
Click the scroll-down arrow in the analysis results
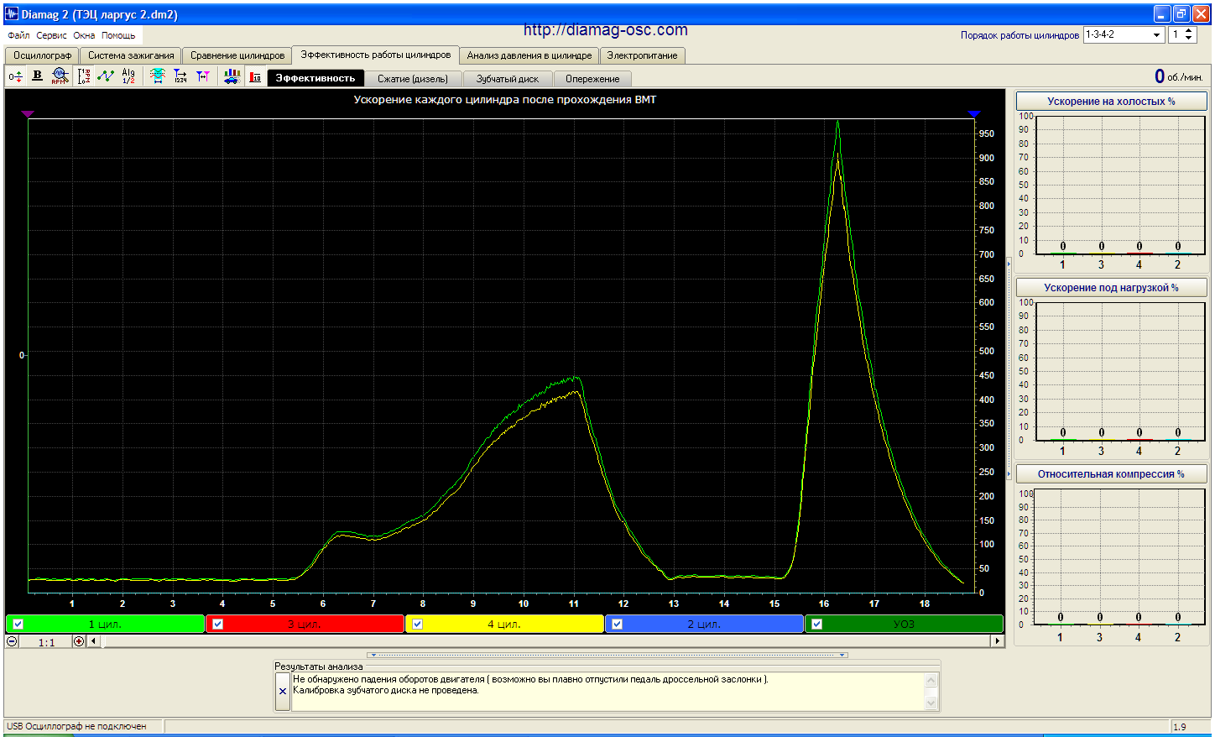[x=931, y=703]
